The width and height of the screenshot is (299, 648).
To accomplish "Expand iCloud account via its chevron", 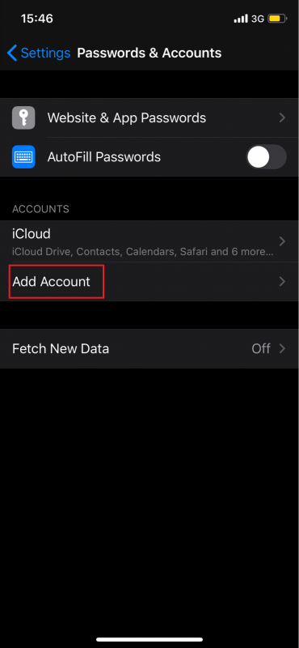I will (282, 241).
